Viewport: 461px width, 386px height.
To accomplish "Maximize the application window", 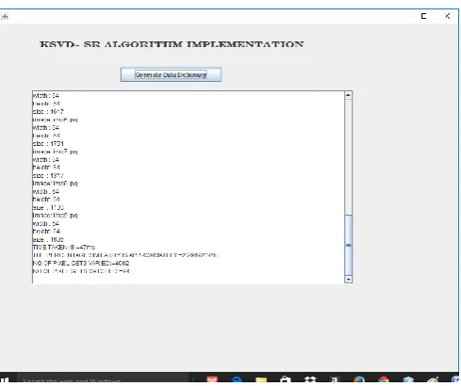I will pyautogui.click(x=423, y=16).
